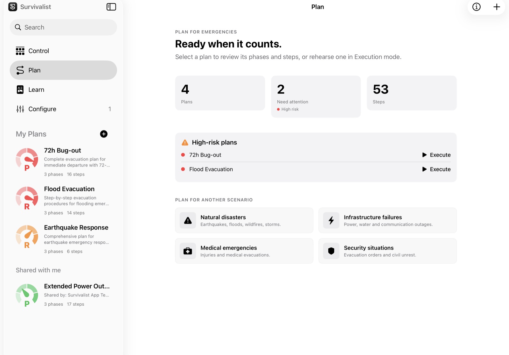The height and width of the screenshot is (355, 509).
Task: Select the Security situations shield icon
Action: (x=331, y=251)
